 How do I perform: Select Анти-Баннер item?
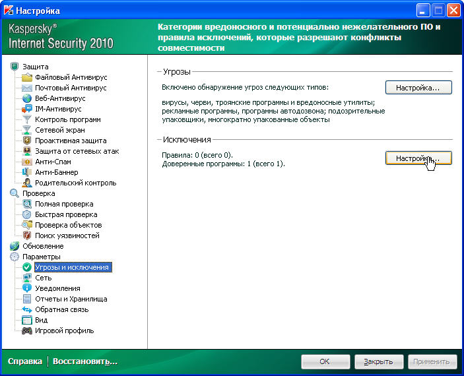click(57, 172)
